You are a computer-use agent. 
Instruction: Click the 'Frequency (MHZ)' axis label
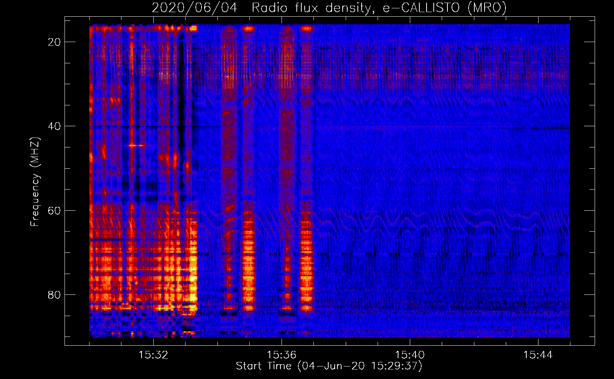pyautogui.click(x=35, y=182)
